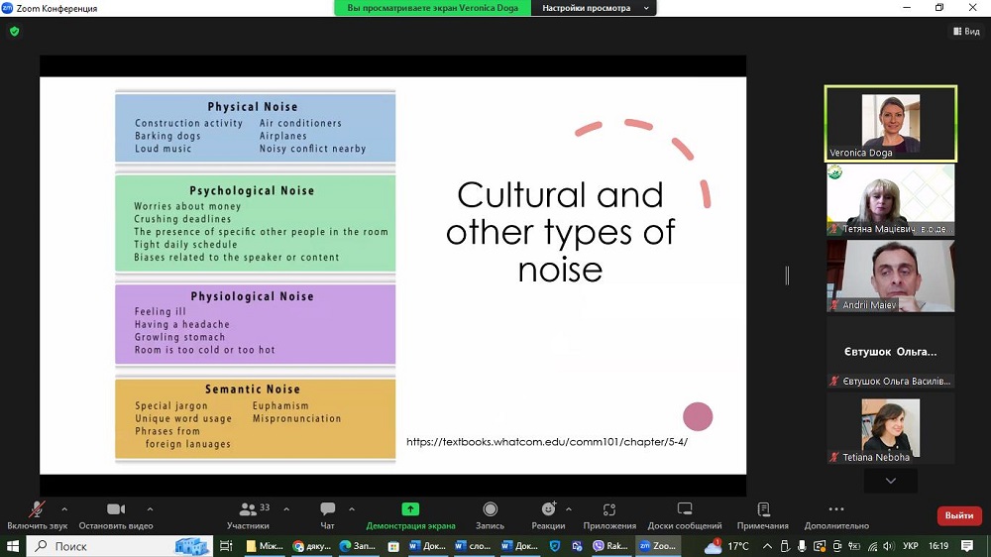Expand audio options arrow beside Включить звук
The image size is (991, 557).
(64, 508)
